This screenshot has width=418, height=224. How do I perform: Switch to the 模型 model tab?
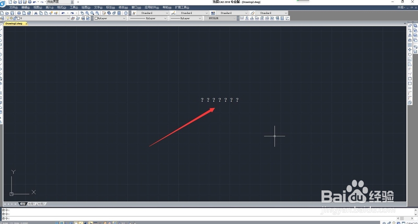(23, 204)
